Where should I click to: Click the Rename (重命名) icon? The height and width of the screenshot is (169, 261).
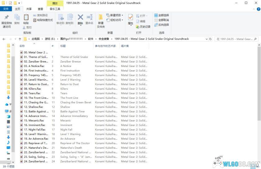tap(89, 18)
